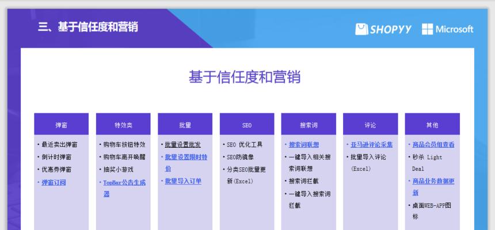Open the 搜索词联想 link
Screen dimensions: 495x230
coord(304,144)
